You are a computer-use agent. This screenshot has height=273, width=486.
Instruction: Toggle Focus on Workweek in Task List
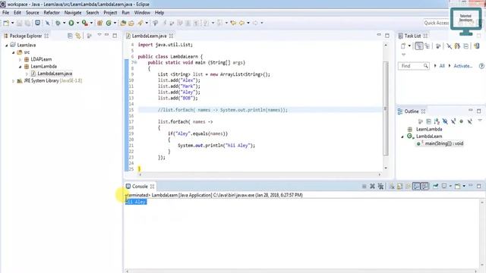[438, 46]
